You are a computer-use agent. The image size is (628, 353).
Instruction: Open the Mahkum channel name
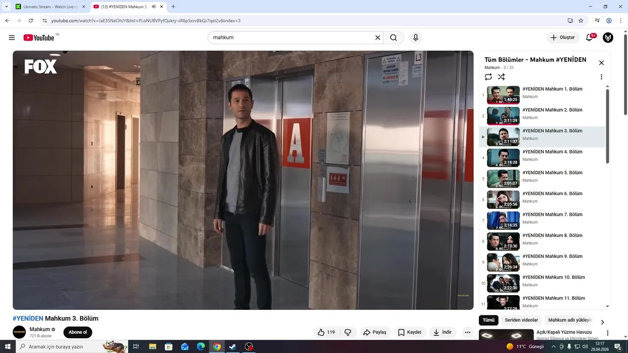point(40,329)
